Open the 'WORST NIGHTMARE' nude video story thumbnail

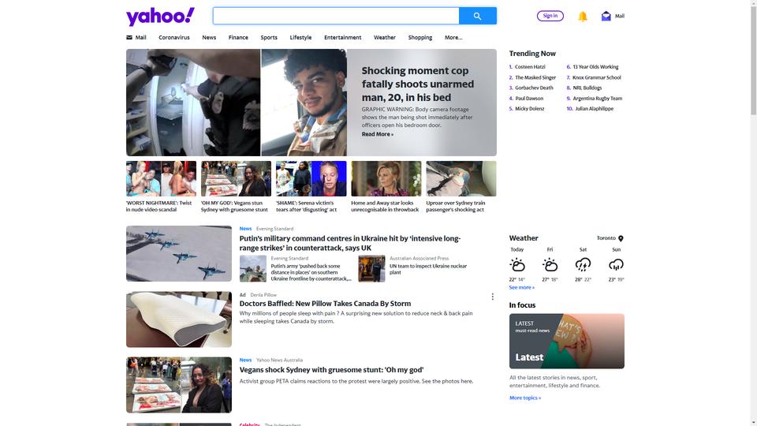[x=161, y=179]
